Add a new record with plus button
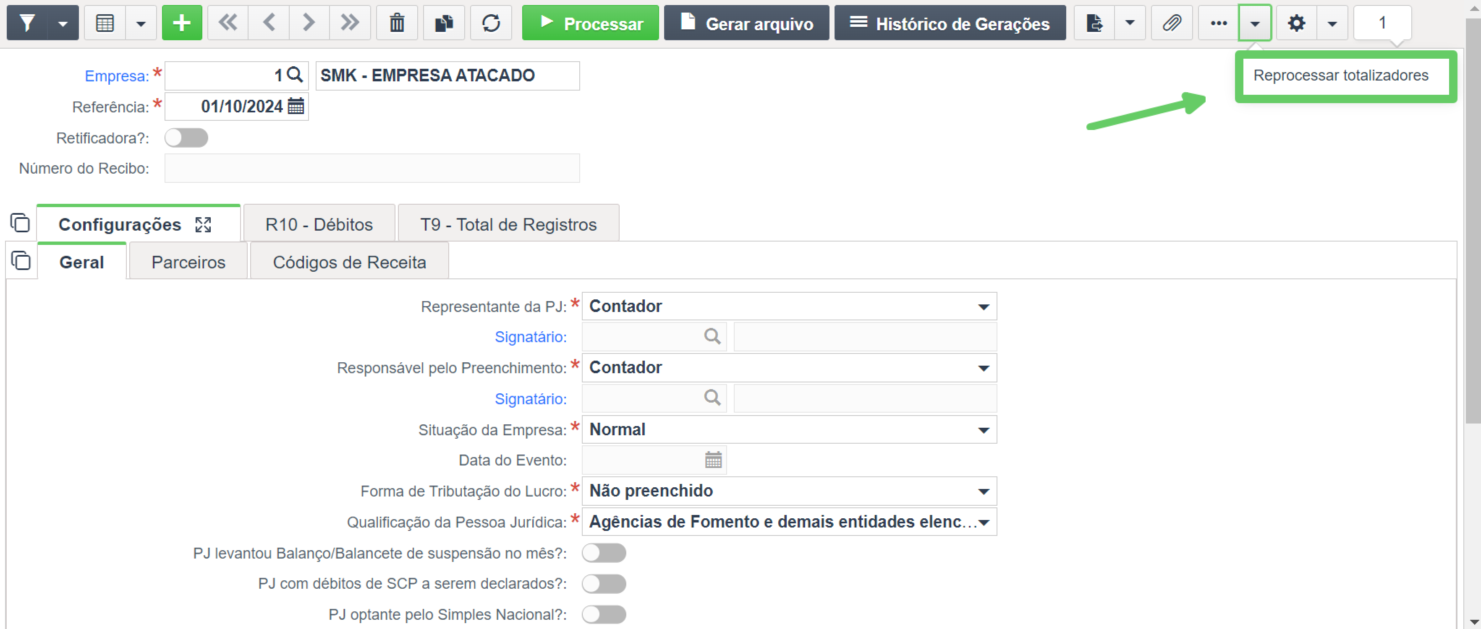Screen dimensions: 1481x629 182,23
